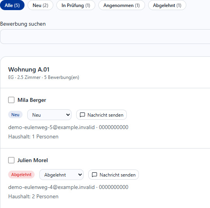The height and width of the screenshot is (208, 210).
Task: Click the text Haushalt: 2 Personen
Action: coord(33,196)
